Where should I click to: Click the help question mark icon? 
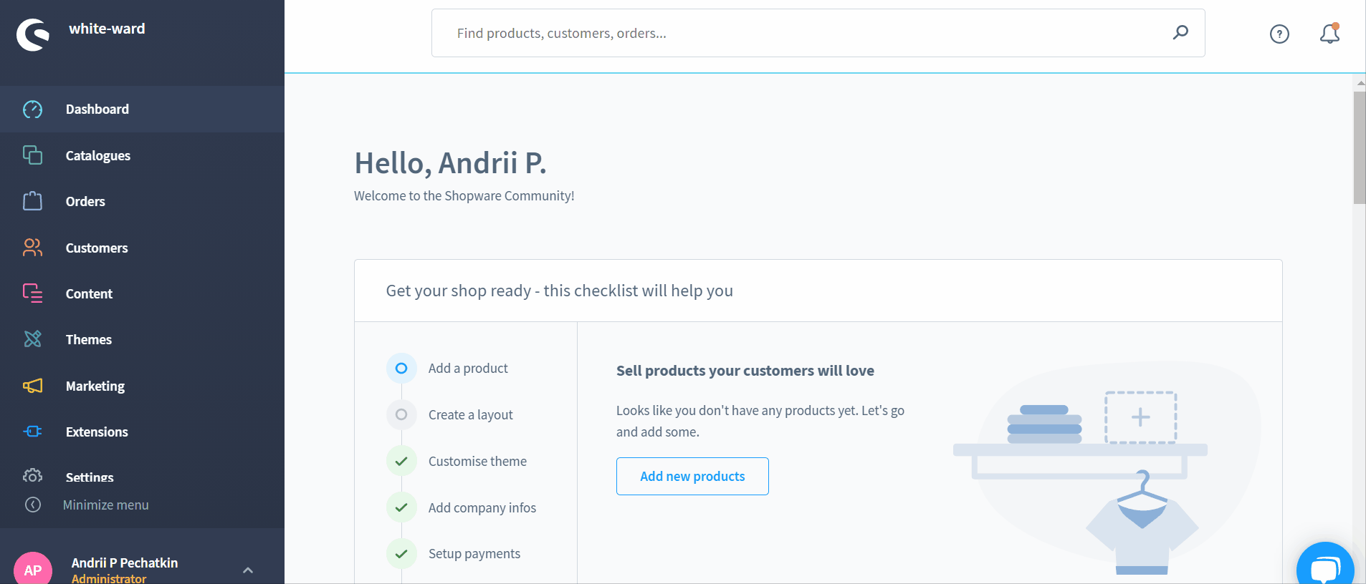[x=1279, y=34]
